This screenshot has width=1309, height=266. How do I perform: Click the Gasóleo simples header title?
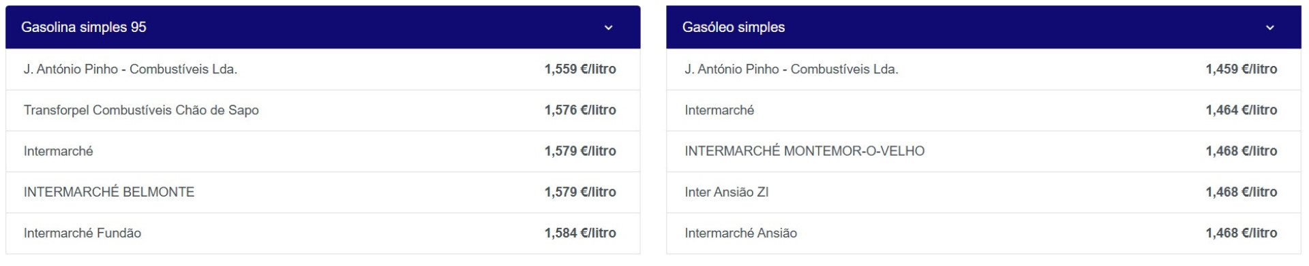[734, 27]
